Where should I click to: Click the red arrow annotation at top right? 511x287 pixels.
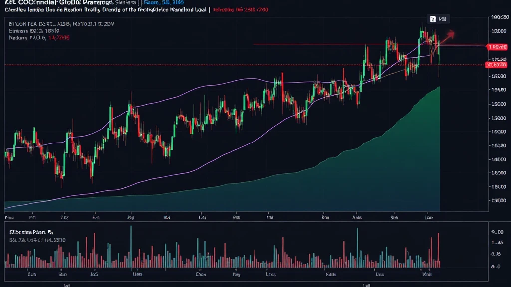coord(449,35)
